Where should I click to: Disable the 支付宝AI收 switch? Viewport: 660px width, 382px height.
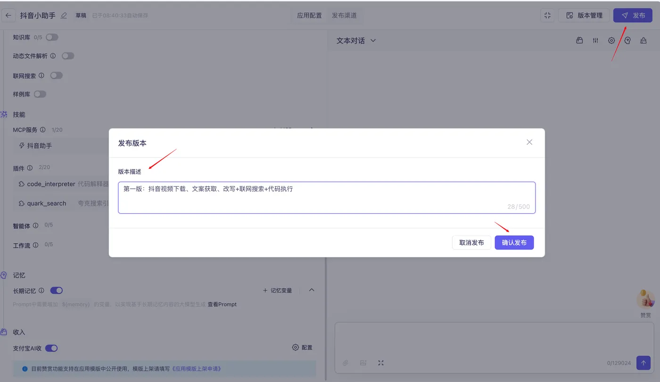(x=51, y=348)
